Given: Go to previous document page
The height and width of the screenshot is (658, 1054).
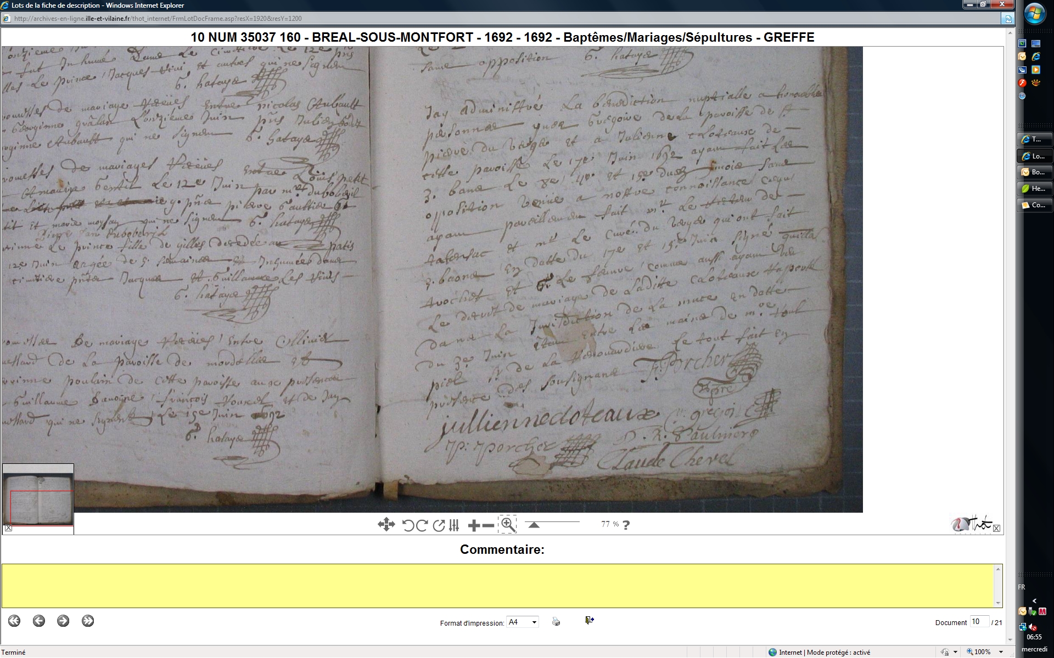Looking at the screenshot, I should point(38,621).
